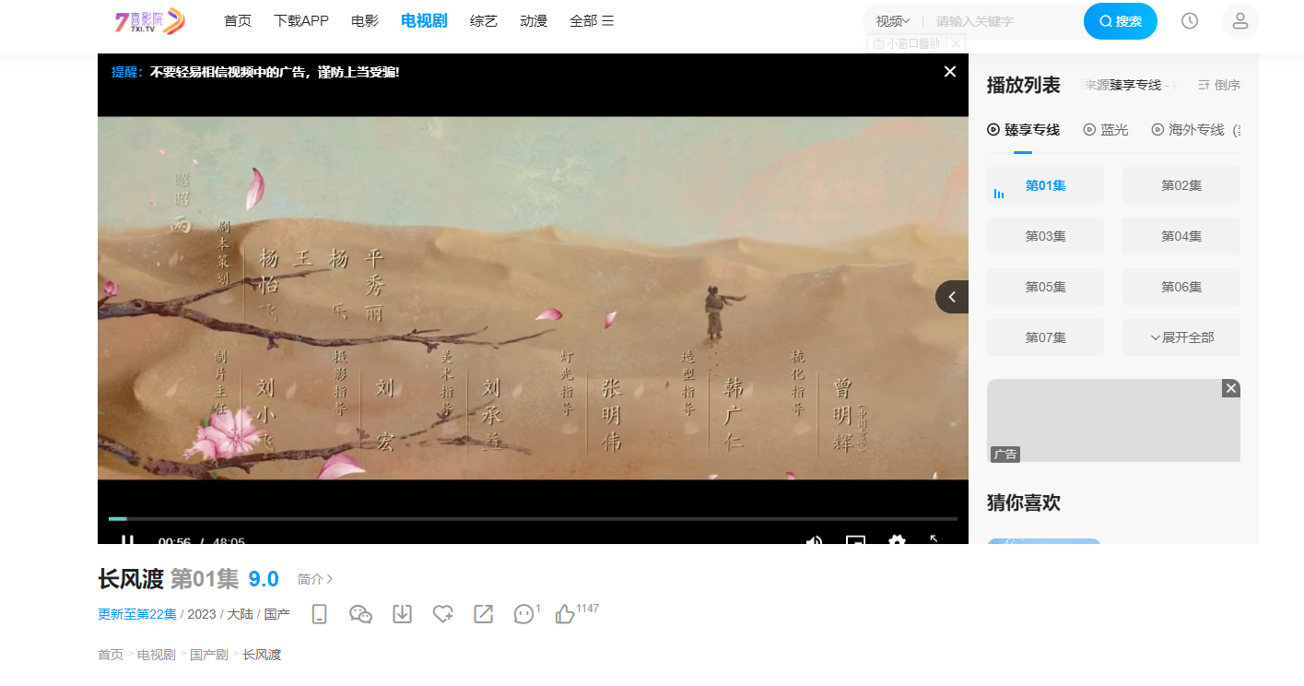Like the video with thumbs-up icon
The width and height of the screenshot is (1304, 686).
pos(565,614)
